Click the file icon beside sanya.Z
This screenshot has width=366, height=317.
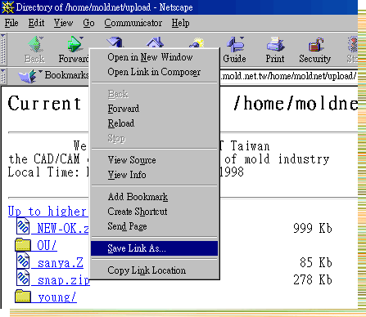click(23, 261)
